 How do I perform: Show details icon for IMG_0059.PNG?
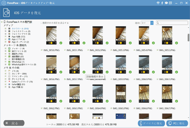130,72
